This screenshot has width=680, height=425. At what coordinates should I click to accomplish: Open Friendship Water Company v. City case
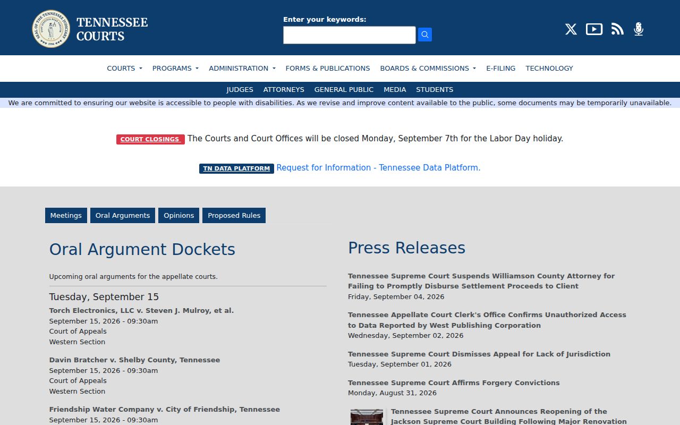[x=165, y=409]
